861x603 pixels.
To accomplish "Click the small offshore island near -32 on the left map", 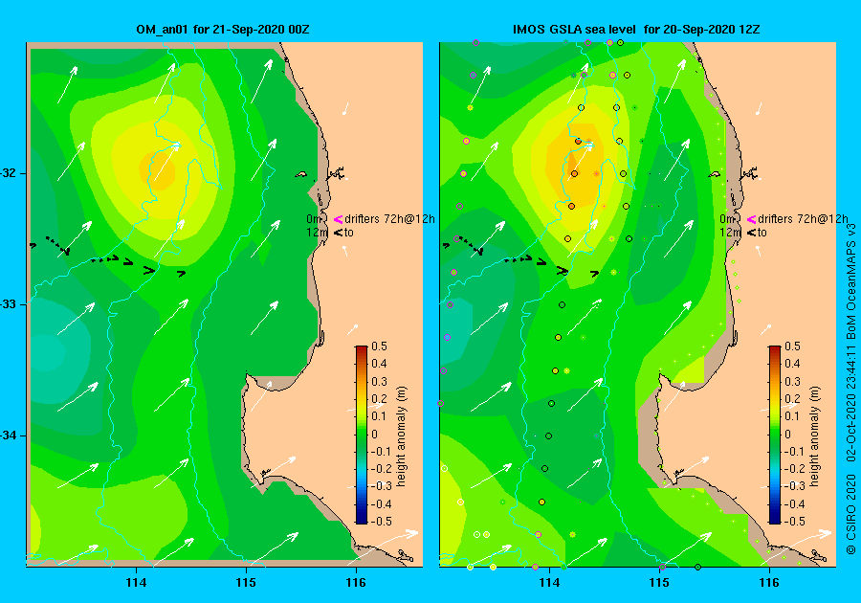I will pyautogui.click(x=301, y=174).
